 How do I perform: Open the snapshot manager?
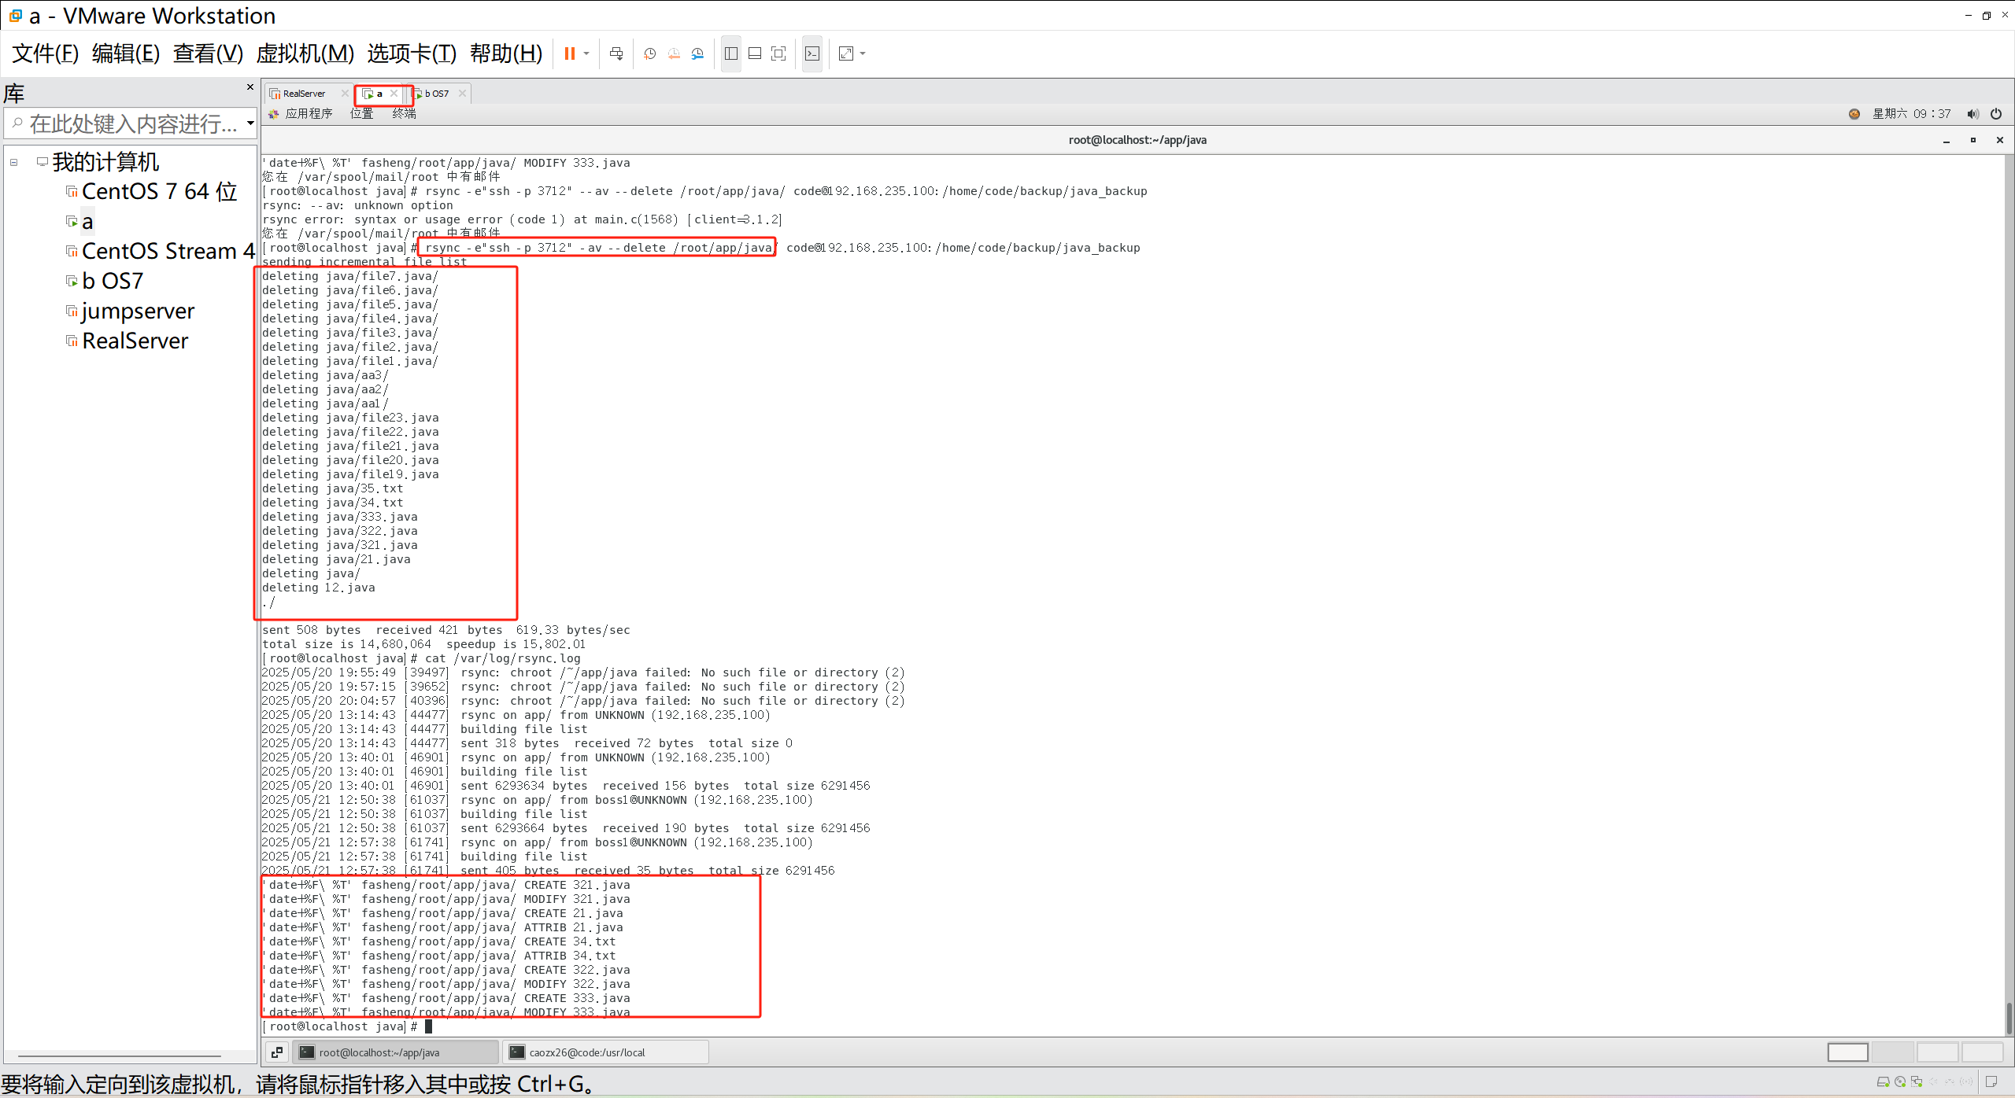pyautogui.click(x=697, y=53)
